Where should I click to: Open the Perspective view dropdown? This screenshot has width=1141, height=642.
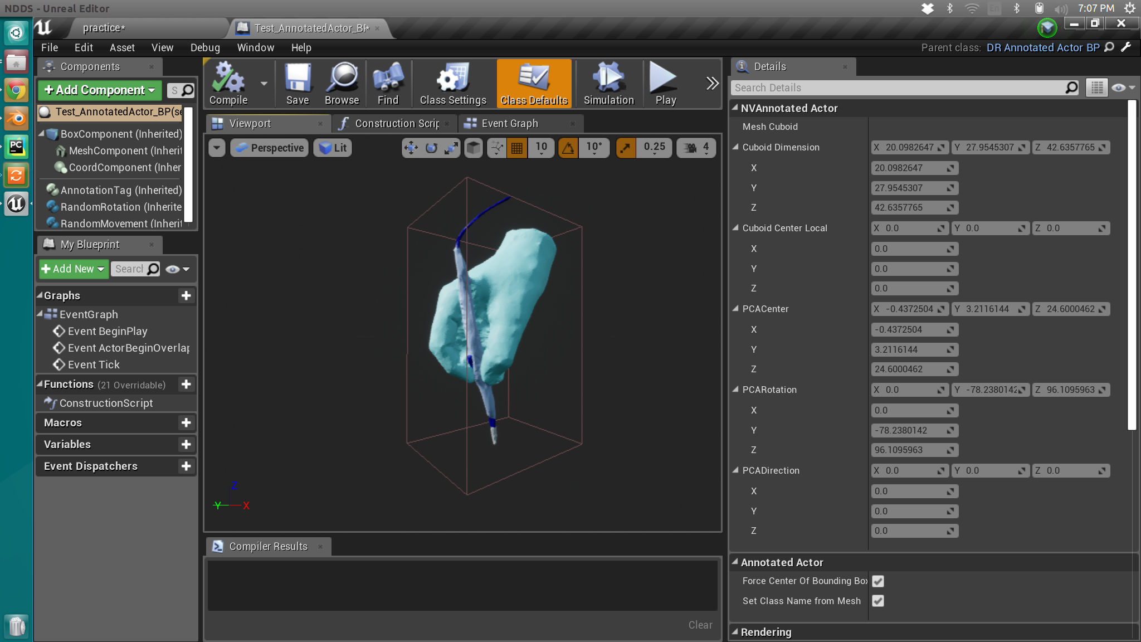[269, 148]
